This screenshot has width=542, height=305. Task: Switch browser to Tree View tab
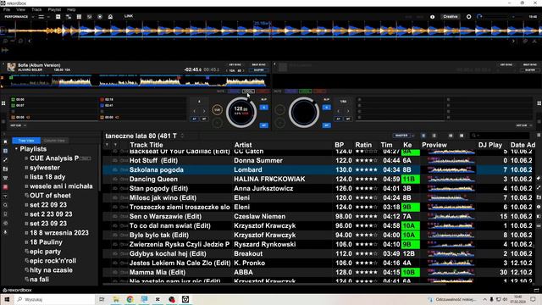coord(26,141)
